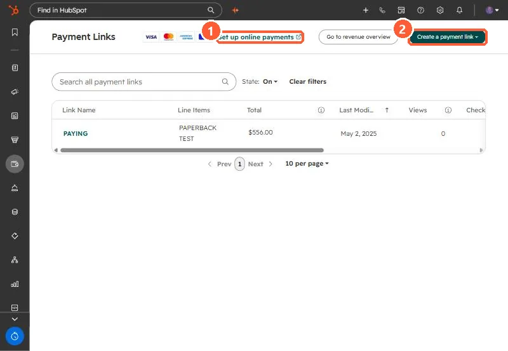This screenshot has width=508, height=351.
Task: Open the notifications bell
Action: pyautogui.click(x=459, y=10)
